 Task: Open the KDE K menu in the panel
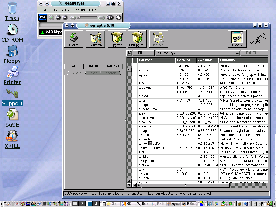pyautogui.click(x=8, y=204)
